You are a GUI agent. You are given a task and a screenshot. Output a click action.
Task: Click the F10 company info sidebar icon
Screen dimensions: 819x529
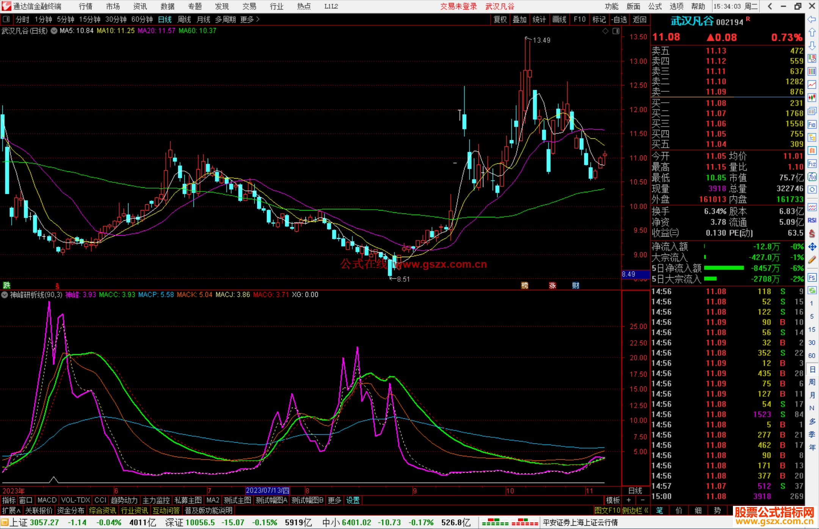pos(812,124)
